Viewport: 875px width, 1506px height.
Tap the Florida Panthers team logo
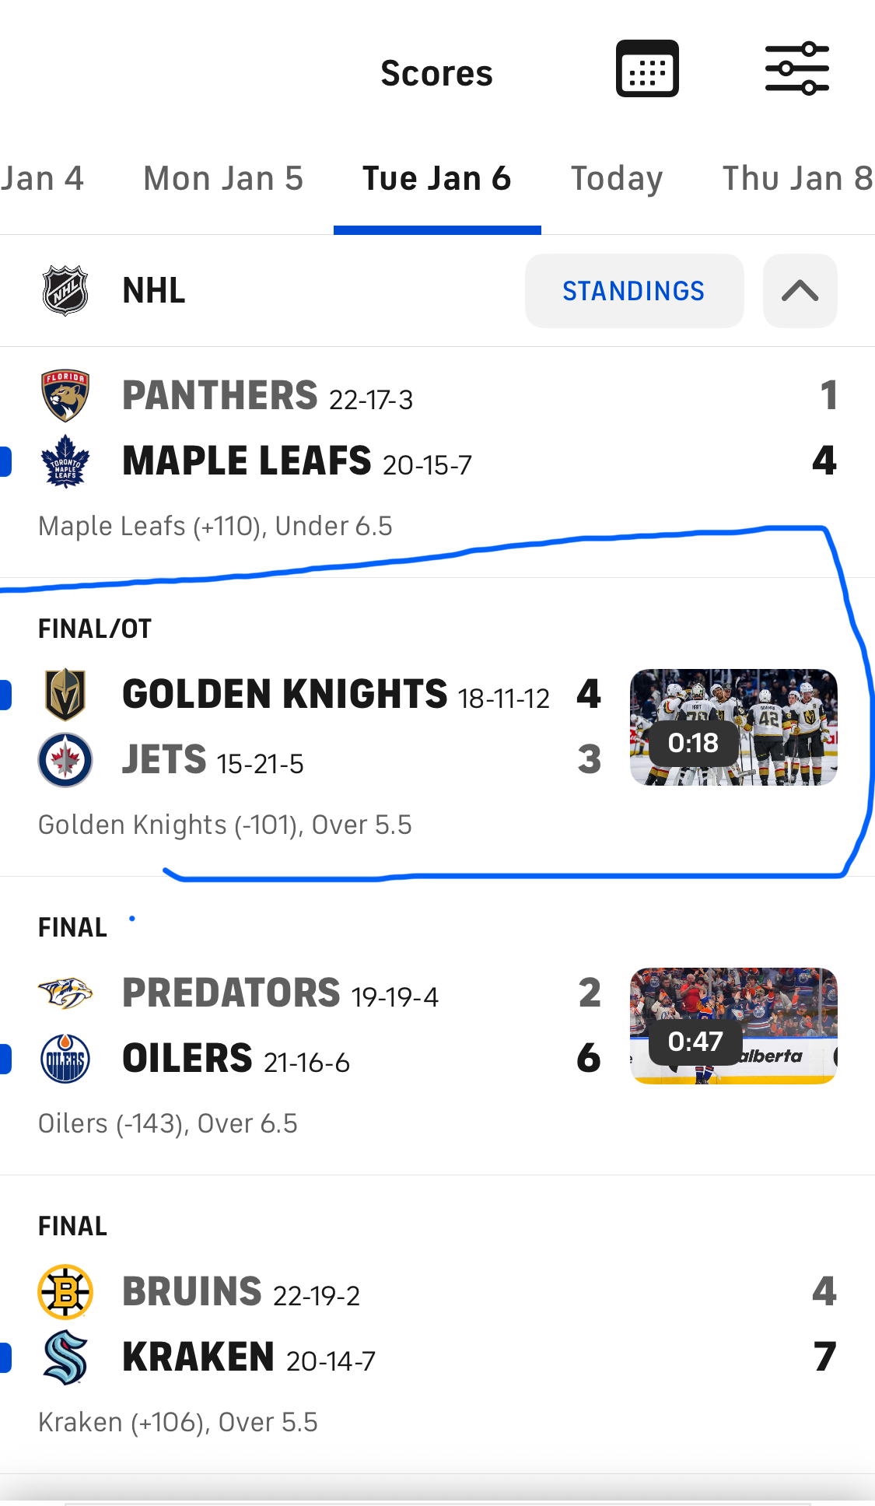tap(65, 395)
